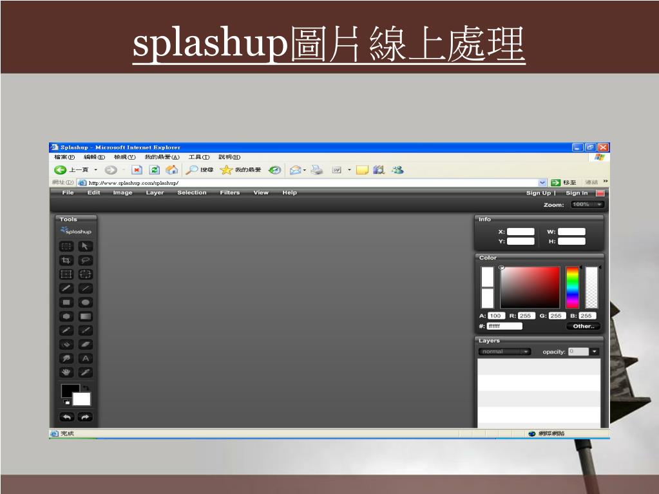Open the Mail button dropdown arrow
659x494 pixels.
(305, 169)
